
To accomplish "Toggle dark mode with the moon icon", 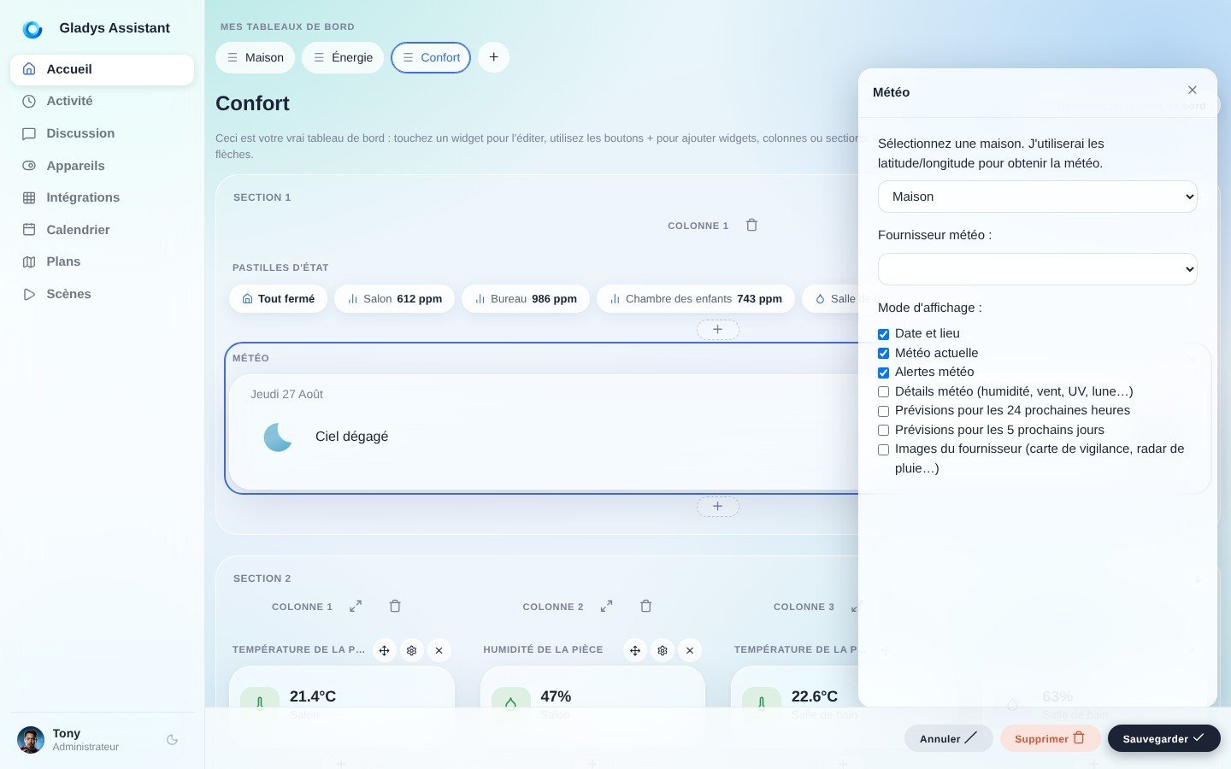I will [x=173, y=740].
